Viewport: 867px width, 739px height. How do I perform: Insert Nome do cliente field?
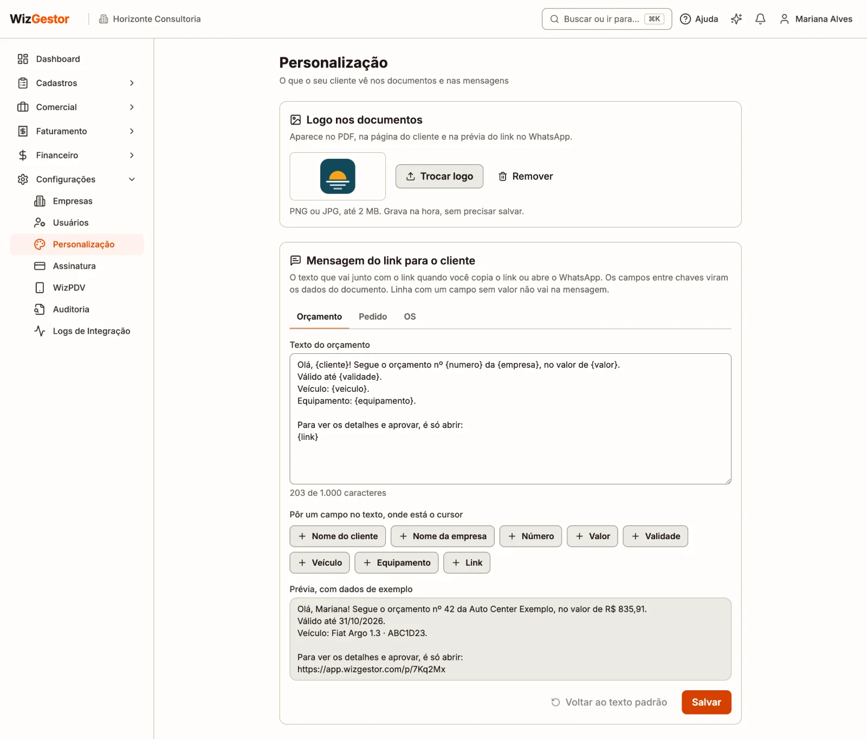[x=338, y=536]
